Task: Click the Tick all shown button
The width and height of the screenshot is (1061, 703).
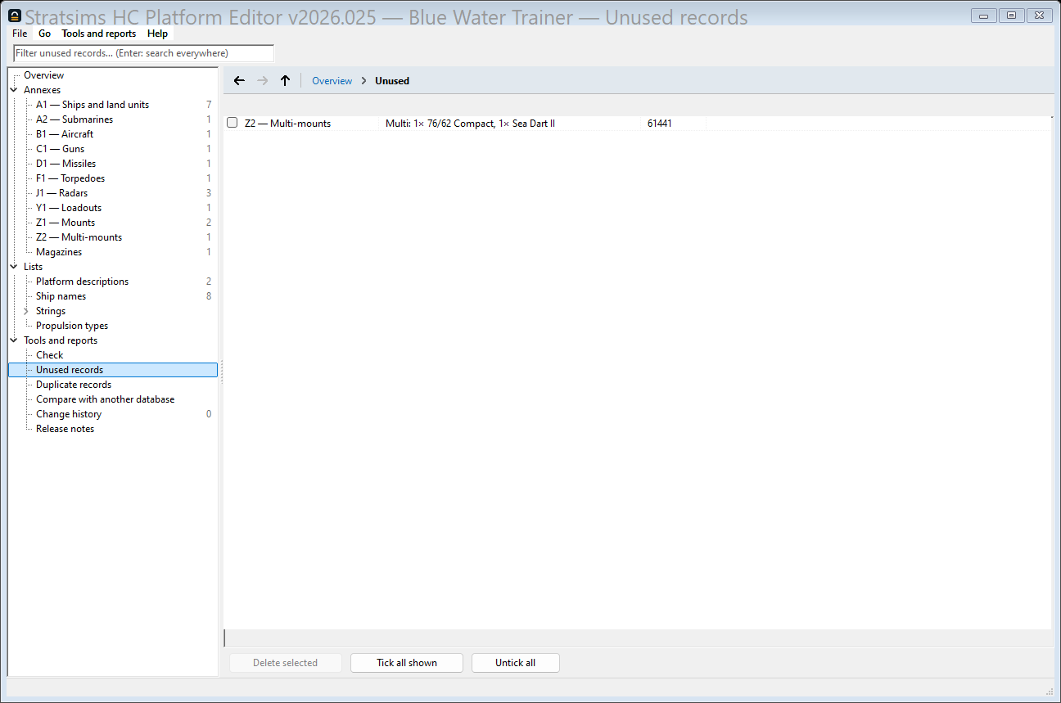Action: click(x=407, y=663)
